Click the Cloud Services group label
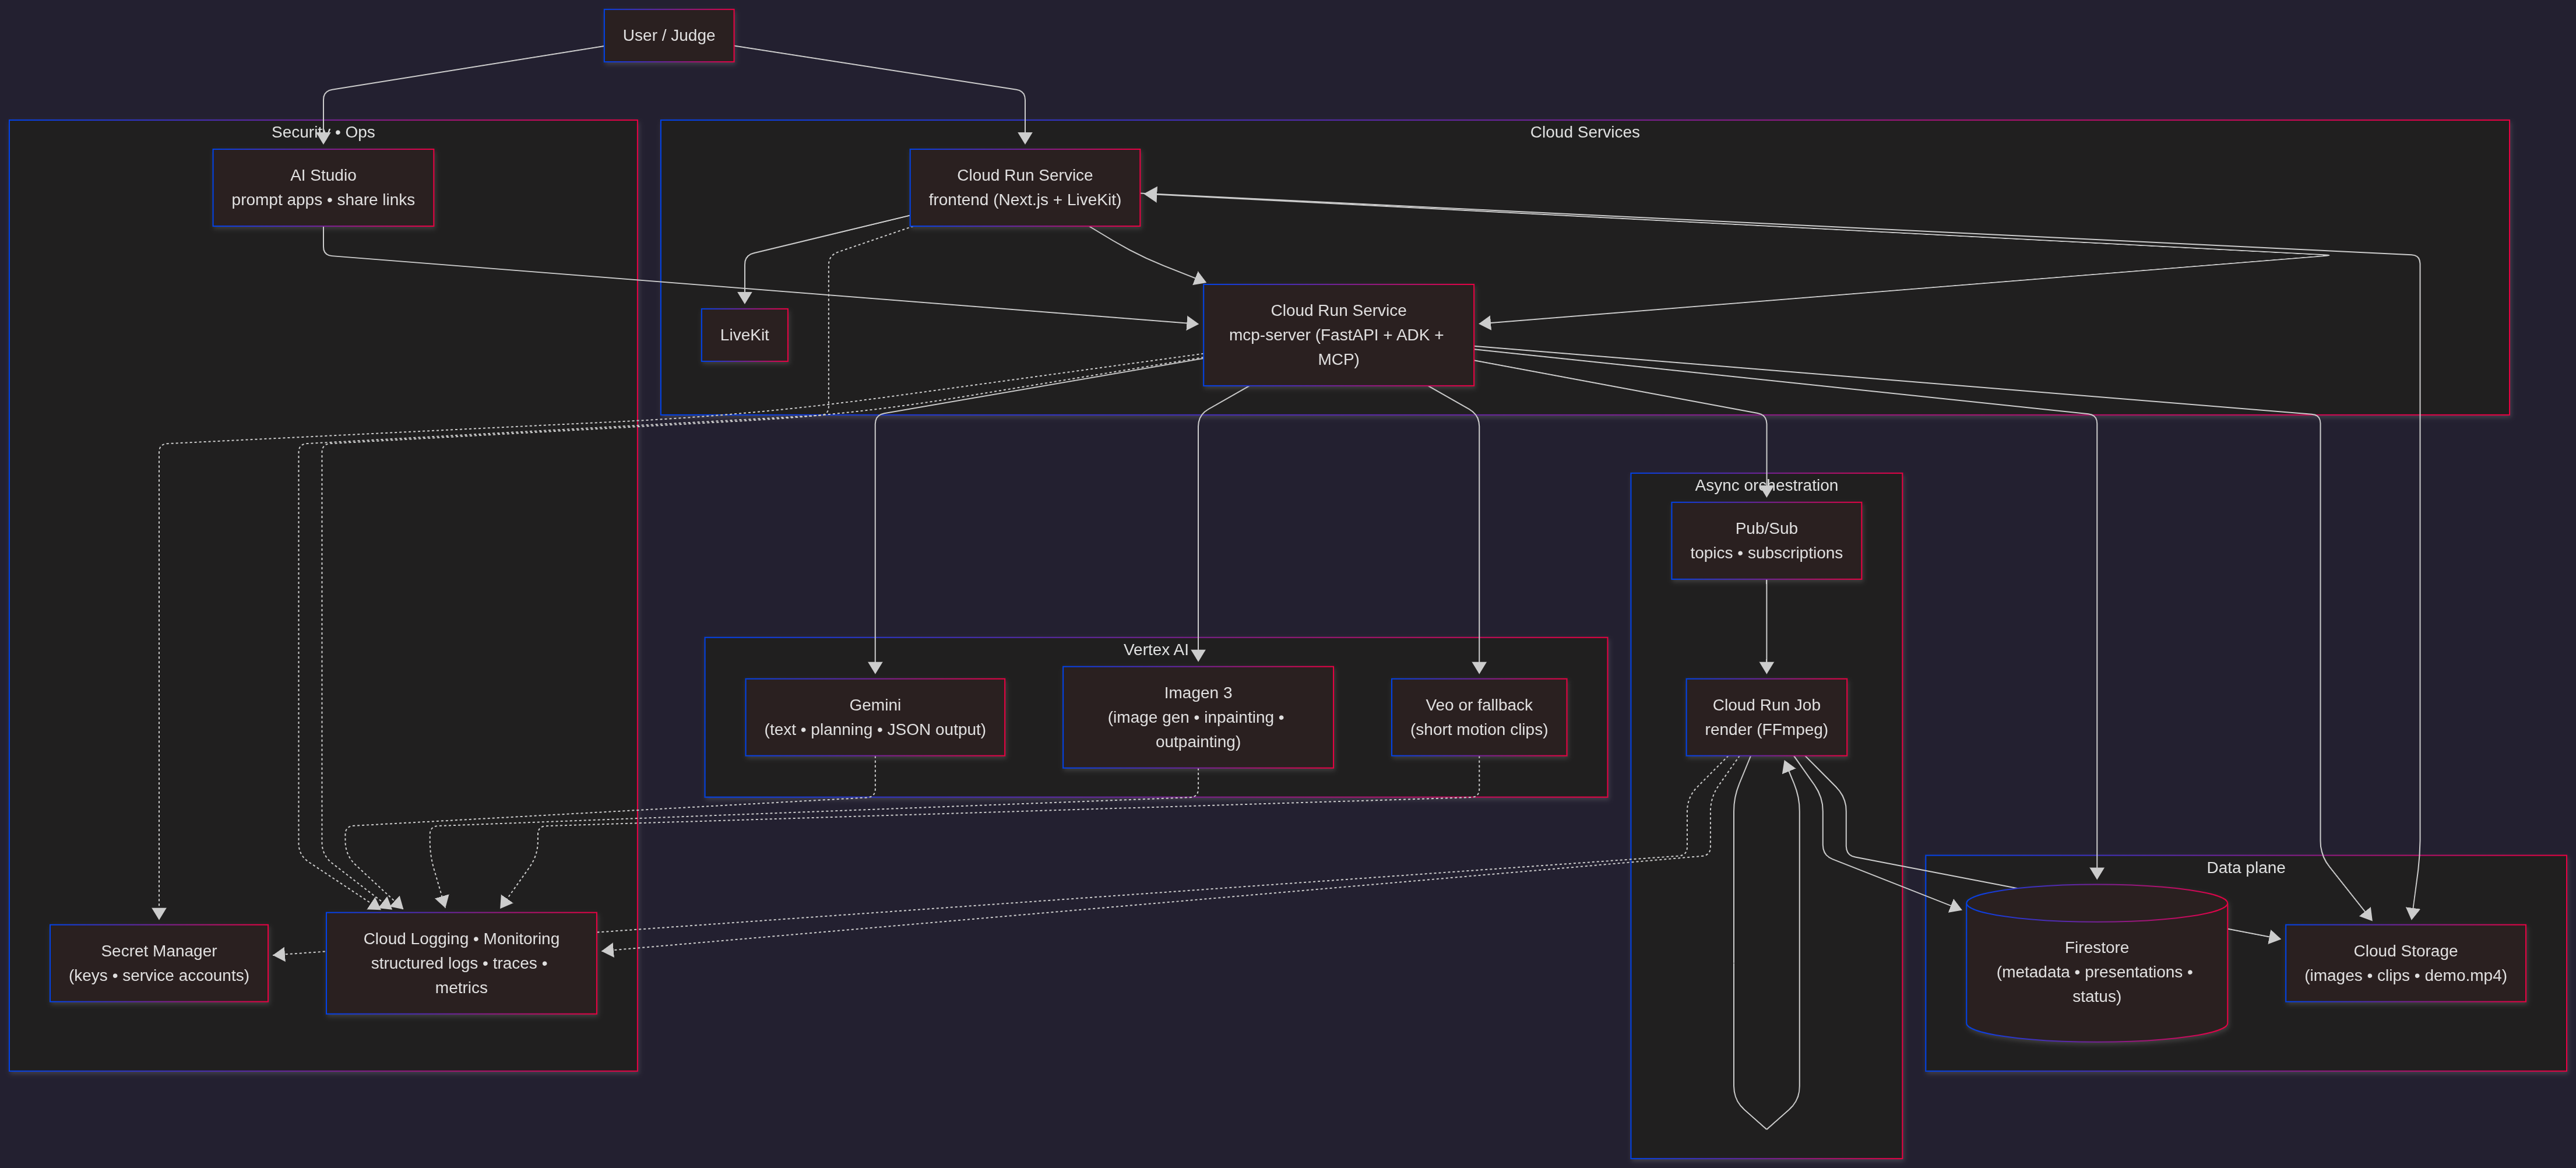2576x1168 pixels. point(1584,132)
